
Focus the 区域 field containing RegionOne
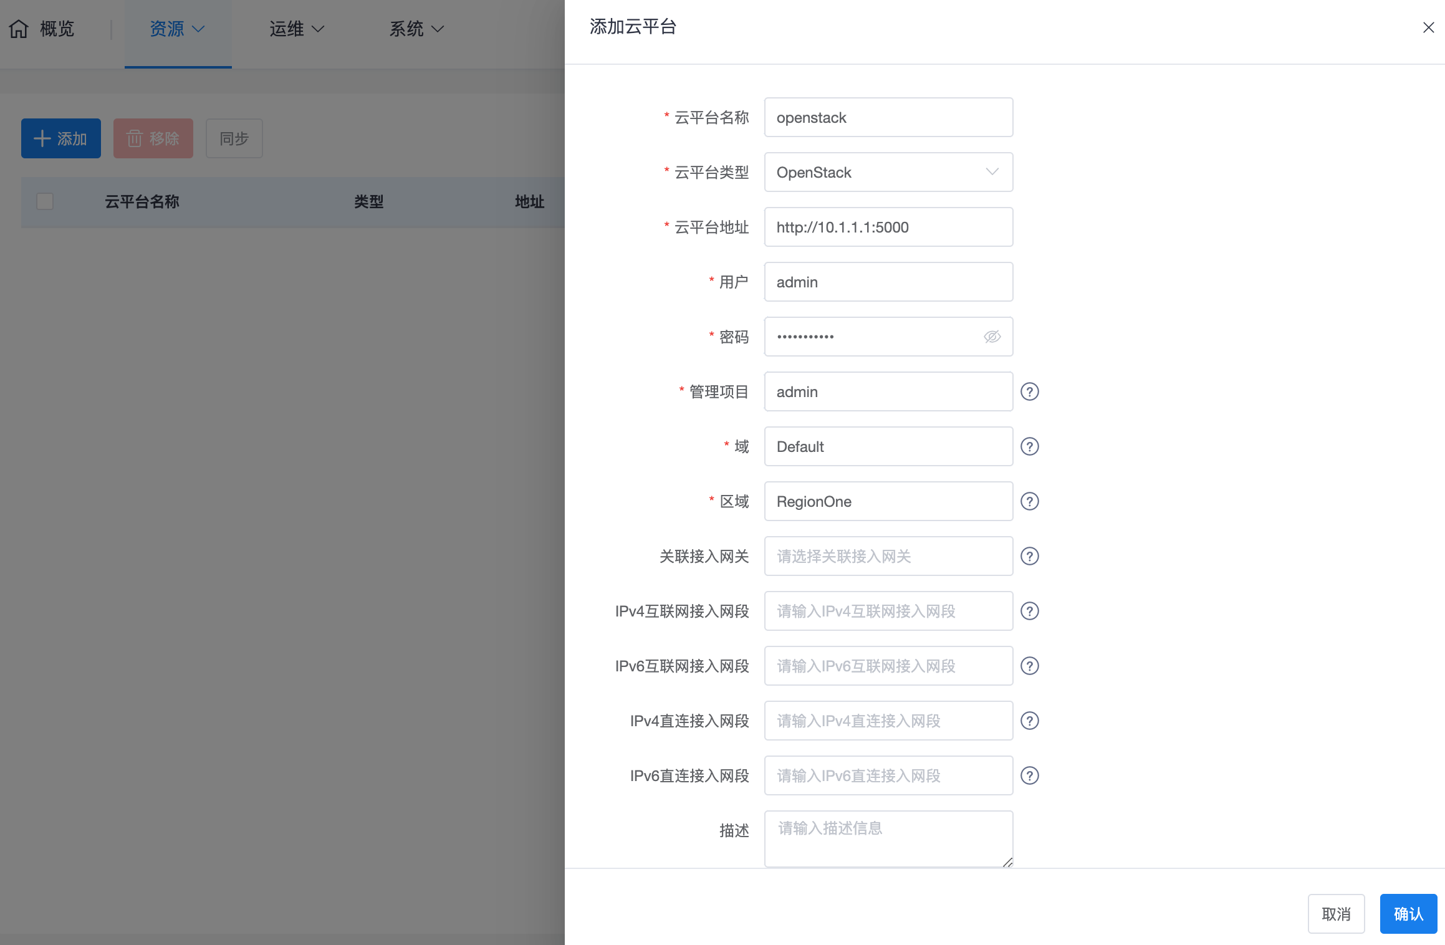click(x=888, y=501)
